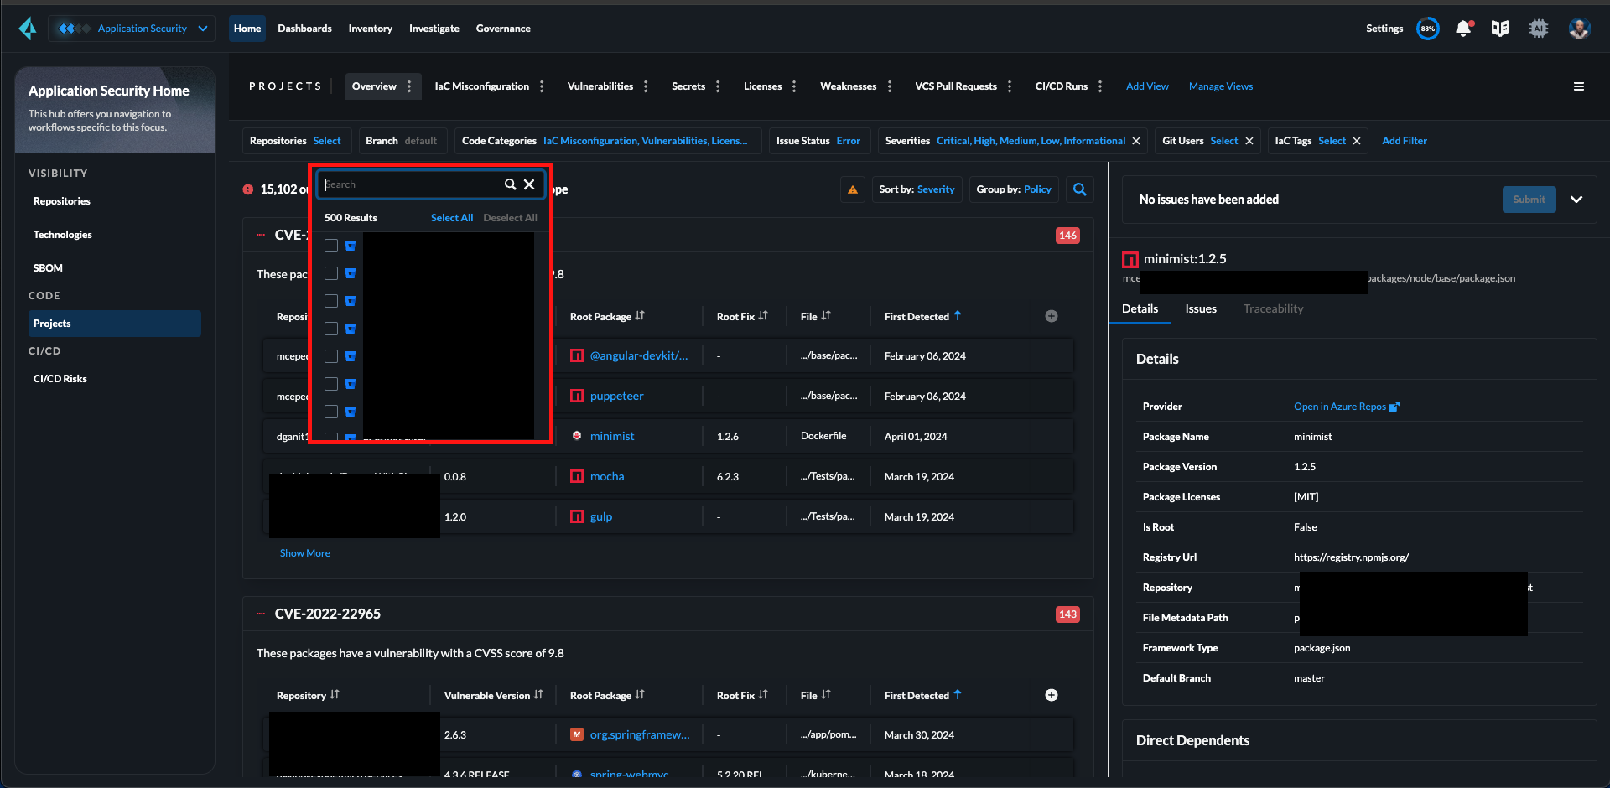Screen dimensions: 1610x788
Task: Open Sort by Severity dropdown
Action: pos(917,189)
